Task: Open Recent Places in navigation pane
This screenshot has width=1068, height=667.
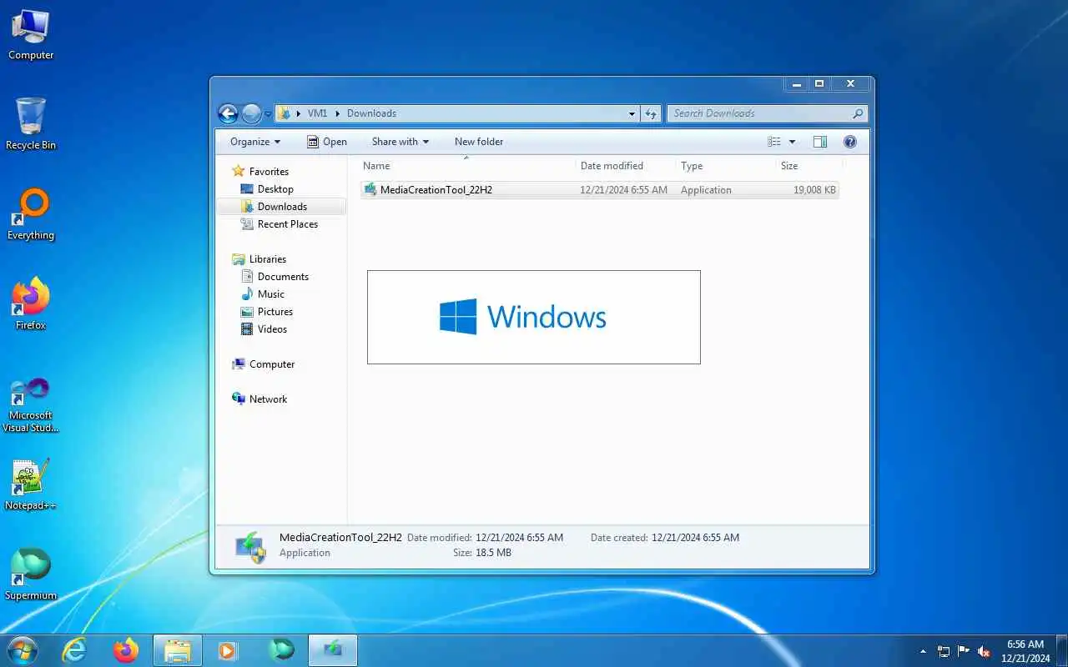Action: click(x=288, y=224)
